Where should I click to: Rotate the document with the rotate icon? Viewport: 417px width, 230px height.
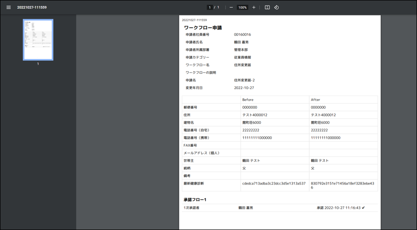click(x=276, y=7)
